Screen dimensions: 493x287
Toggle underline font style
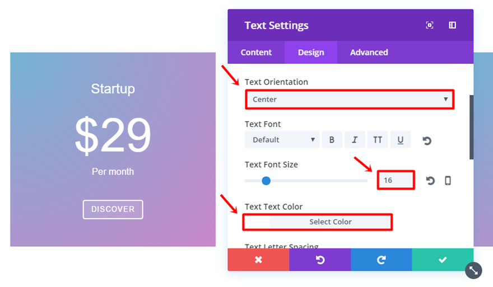tap(401, 140)
